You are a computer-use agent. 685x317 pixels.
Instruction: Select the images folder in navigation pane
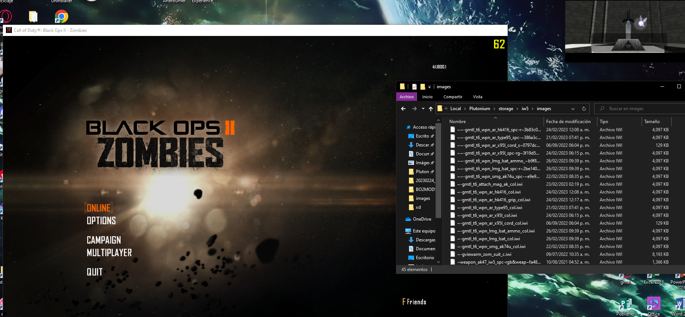tap(419, 198)
